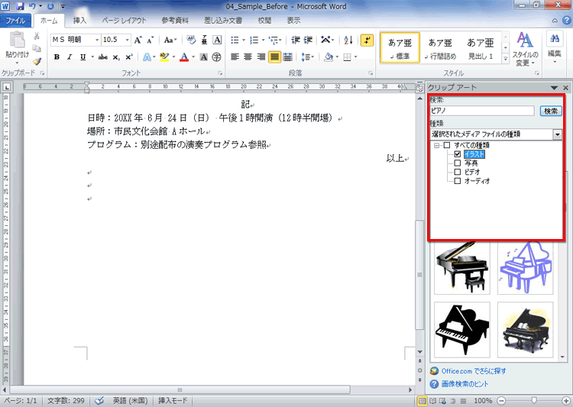
Task: Toggle Italic formatting
Action: click(70, 57)
